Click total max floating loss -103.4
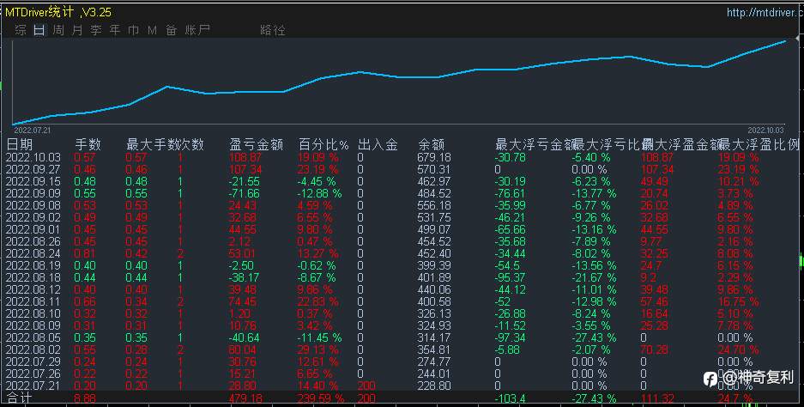804x407 pixels. [x=511, y=398]
